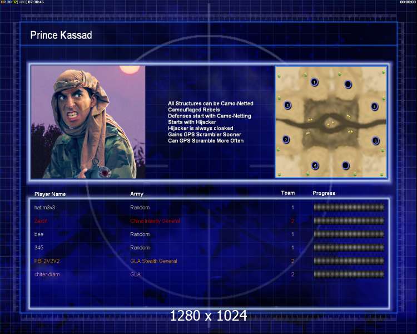Click start position marker 3 on the map
The height and width of the screenshot is (334, 417).
(287, 105)
